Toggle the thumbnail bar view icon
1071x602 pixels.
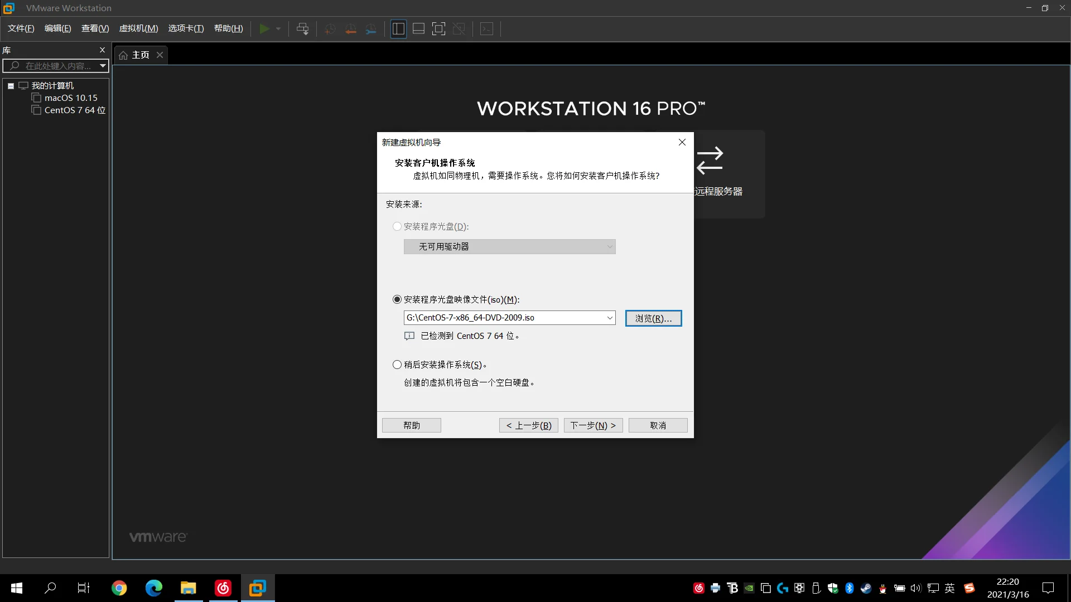click(418, 29)
